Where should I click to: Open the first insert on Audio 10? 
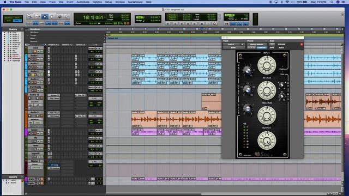tap(53, 95)
